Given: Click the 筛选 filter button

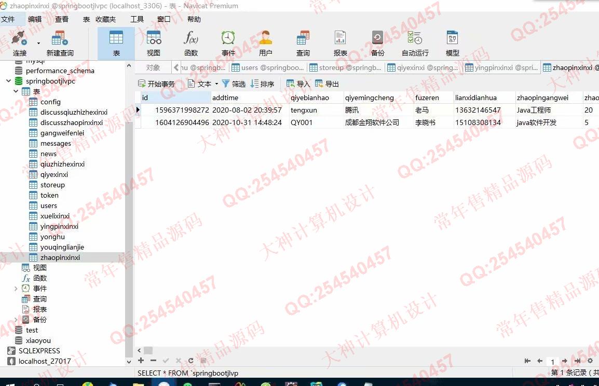Looking at the screenshot, I should [234, 84].
